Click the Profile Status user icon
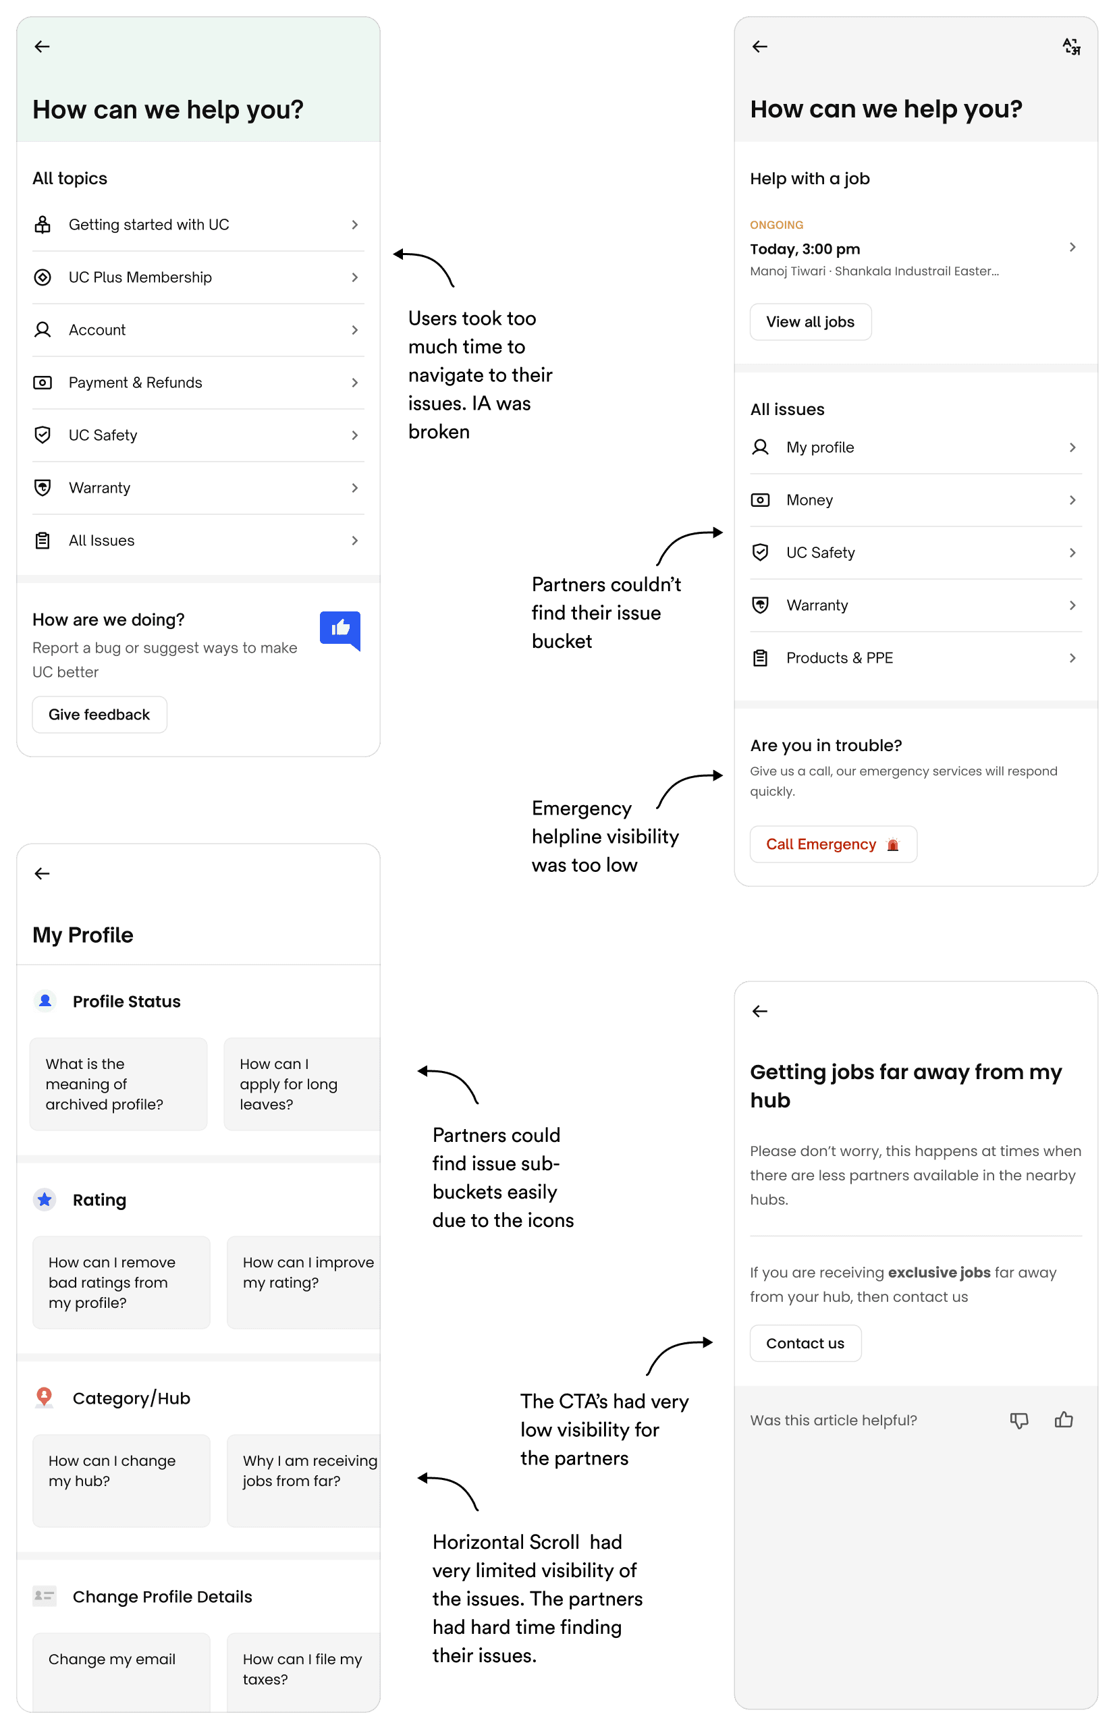 pyautogui.click(x=45, y=1001)
